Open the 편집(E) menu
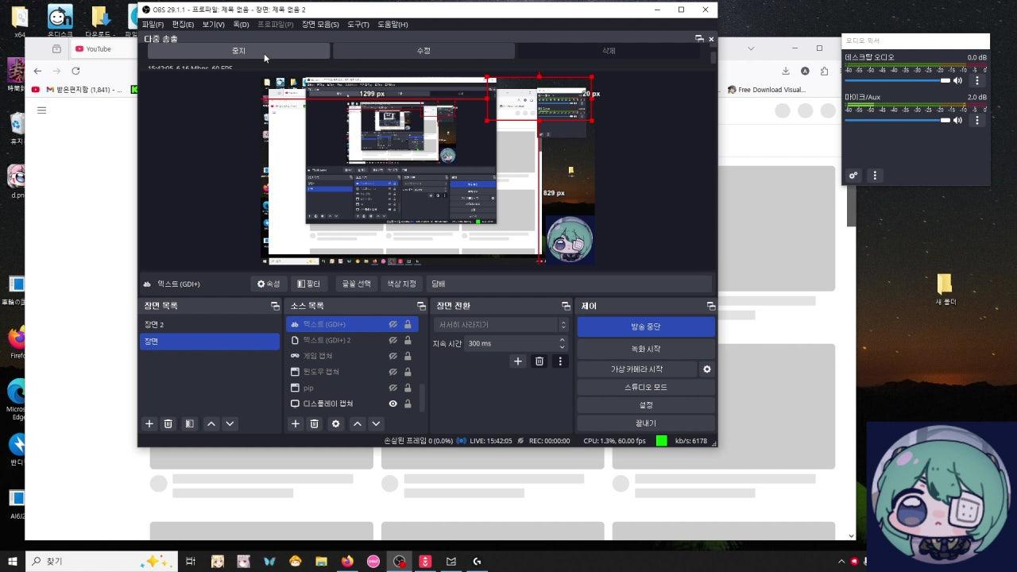Image resolution: width=1017 pixels, height=572 pixels. pos(183,25)
